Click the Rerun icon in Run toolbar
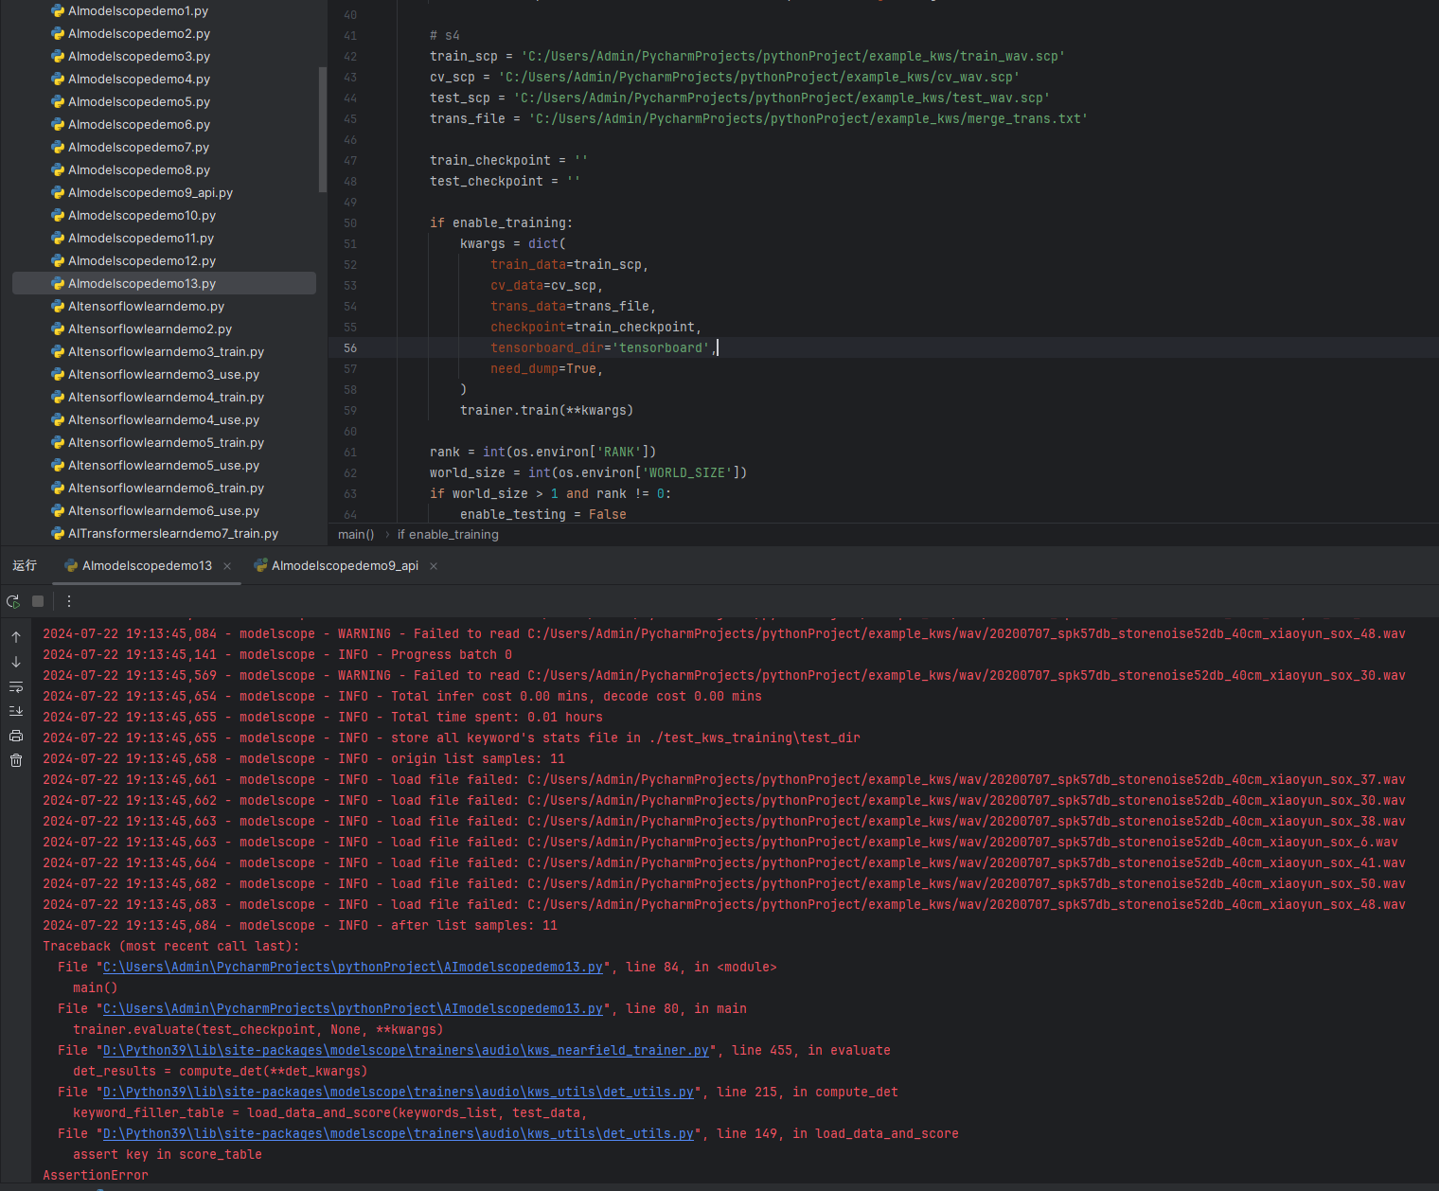The image size is (1439, 1191). point(13,601)
